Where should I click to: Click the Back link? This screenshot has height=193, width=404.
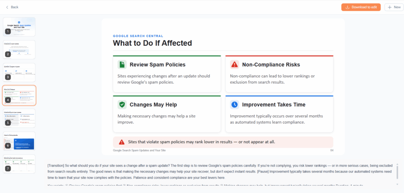[12, 7]
